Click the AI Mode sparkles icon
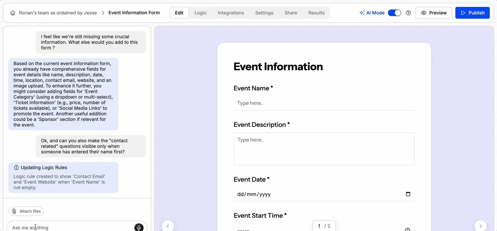The width and height of the screenshot is (497, 231). [363, 12]
